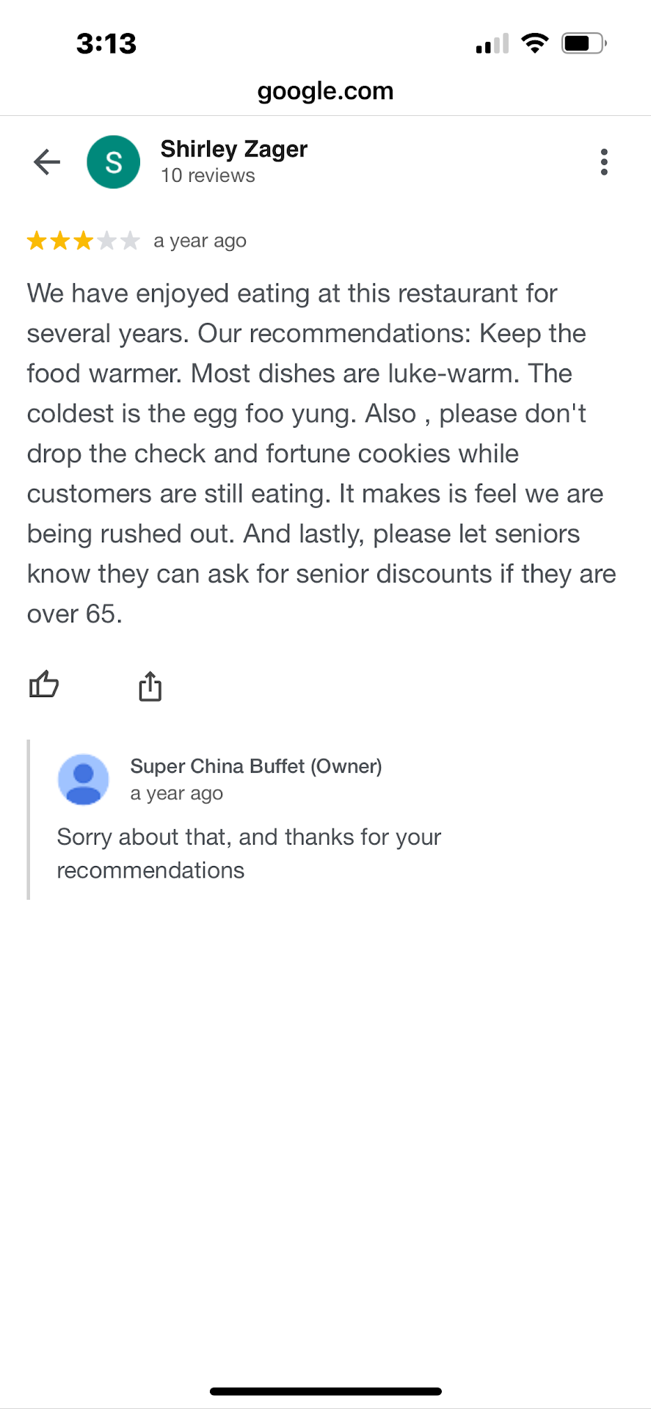Open Shirley Zager's profile name link
This screenshot has width=651, height=1409.
(233, 149)
